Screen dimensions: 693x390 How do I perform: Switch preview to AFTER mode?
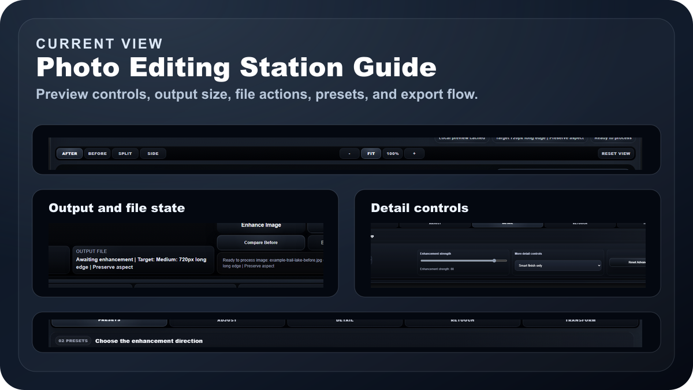(x=69, y=154)
